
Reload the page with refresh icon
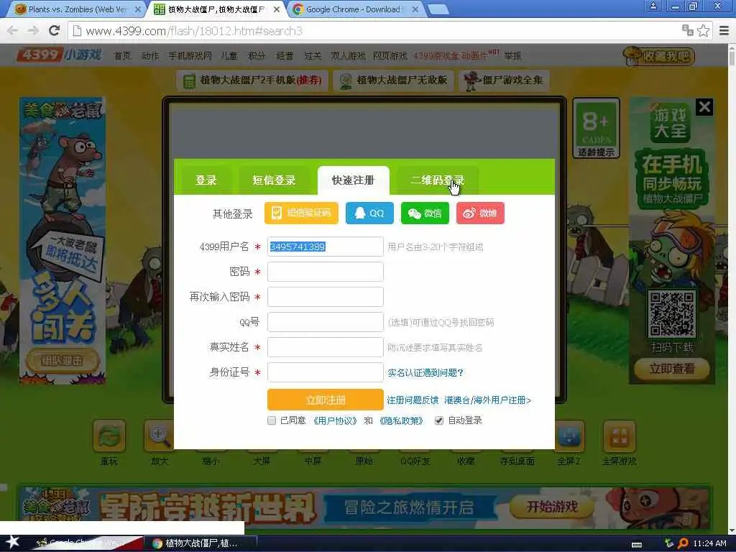54,31
